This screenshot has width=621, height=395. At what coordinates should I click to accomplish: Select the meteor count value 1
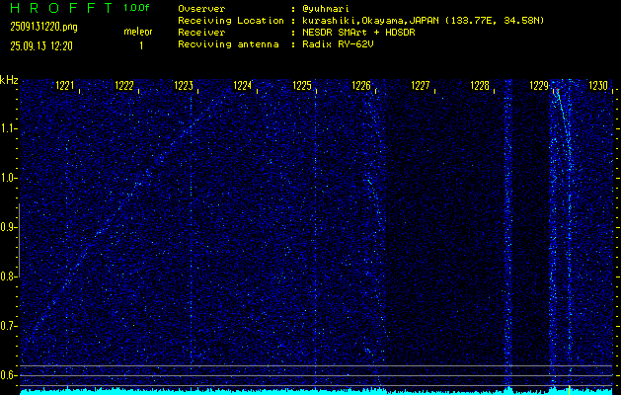141,46
